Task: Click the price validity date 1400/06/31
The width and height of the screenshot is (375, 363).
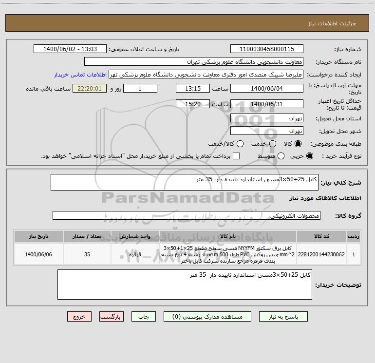Action: [267, 104]
